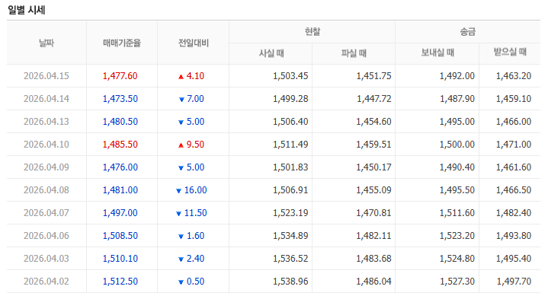548x296 pixels.
Task: Select the 파실 때 sub-header
Action: click(x=354, y=53)
